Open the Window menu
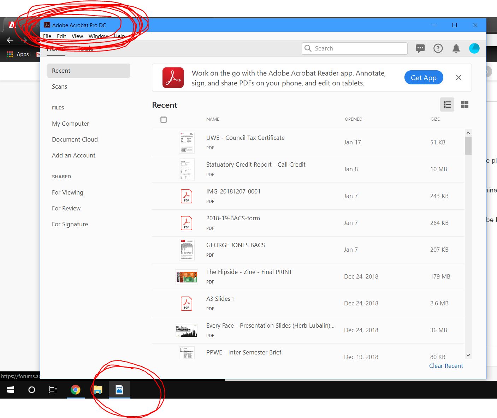Image resolution: width=497 pixels, height=418 pixels. pos(98,36)
